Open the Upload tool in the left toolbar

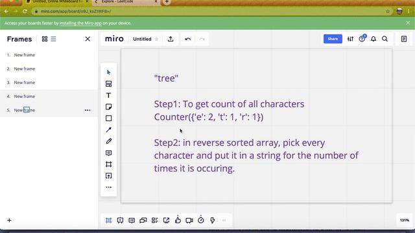click(x=108, y=176)
